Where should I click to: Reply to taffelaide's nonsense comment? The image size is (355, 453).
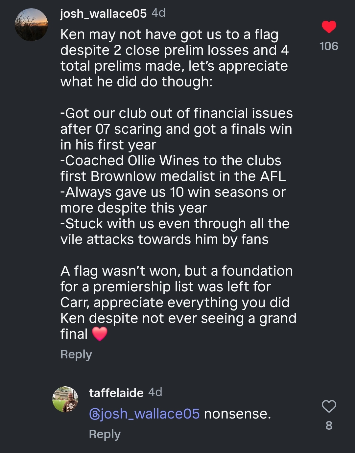coord(105,435)
